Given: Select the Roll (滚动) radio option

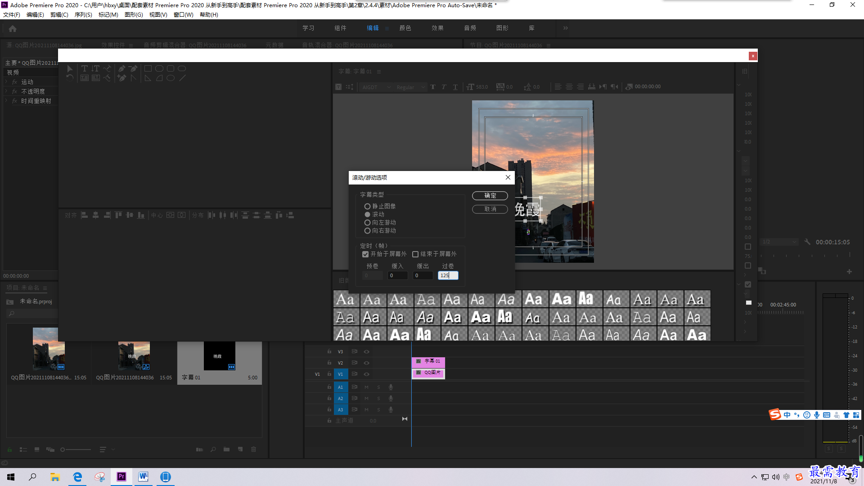Looking at the screenshot, I should click(367, 214).
